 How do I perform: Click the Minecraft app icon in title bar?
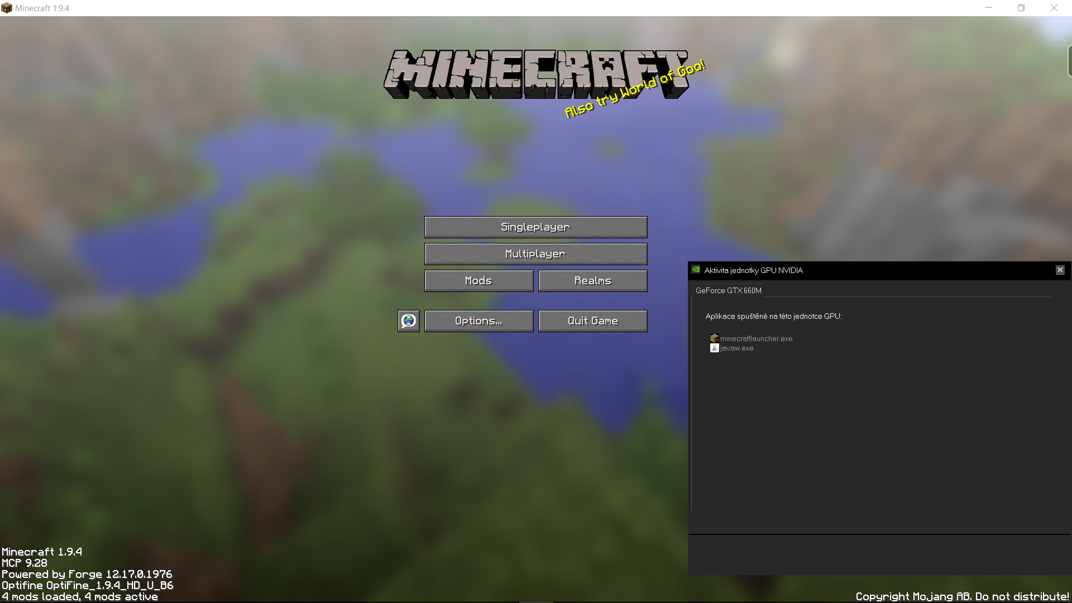[7, 8]
